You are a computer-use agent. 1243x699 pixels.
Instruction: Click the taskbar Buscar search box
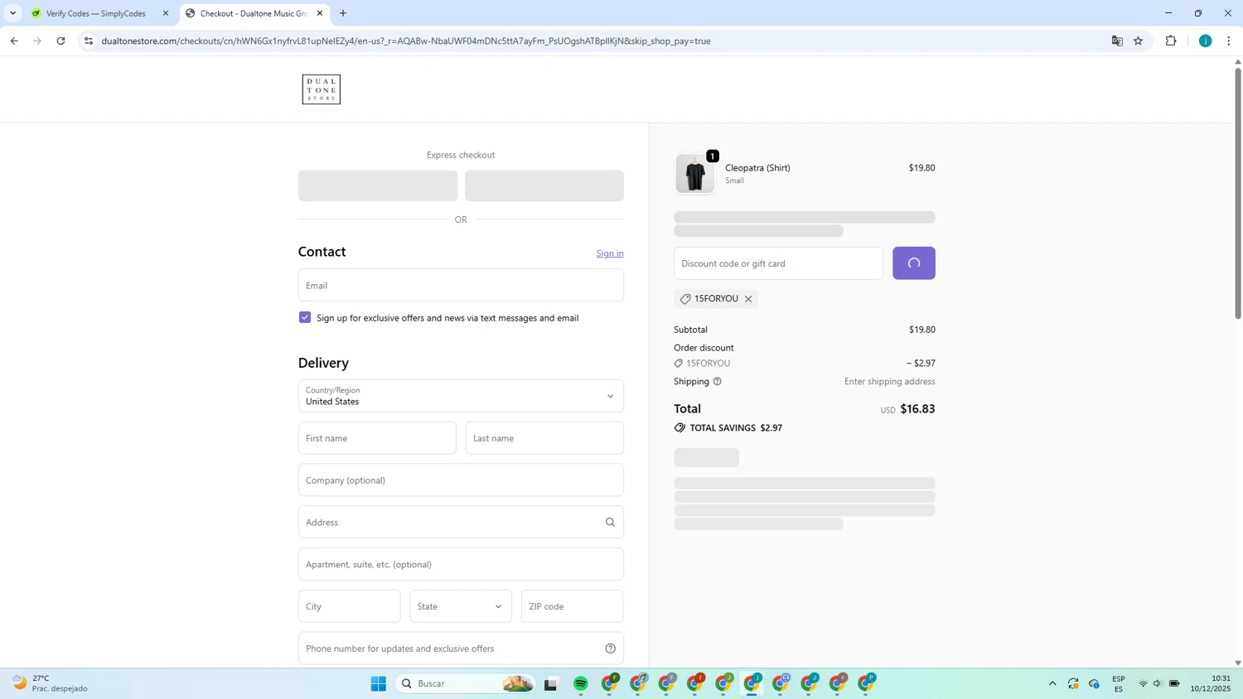[x=466, y=683]
